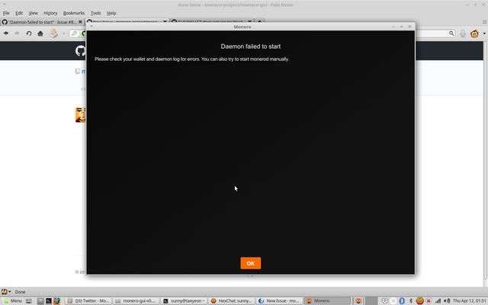This screenshot has width=488, height=305.
Task: Switch to sunny@taeyeon terminal in taskbar
Action: (184, 300)
